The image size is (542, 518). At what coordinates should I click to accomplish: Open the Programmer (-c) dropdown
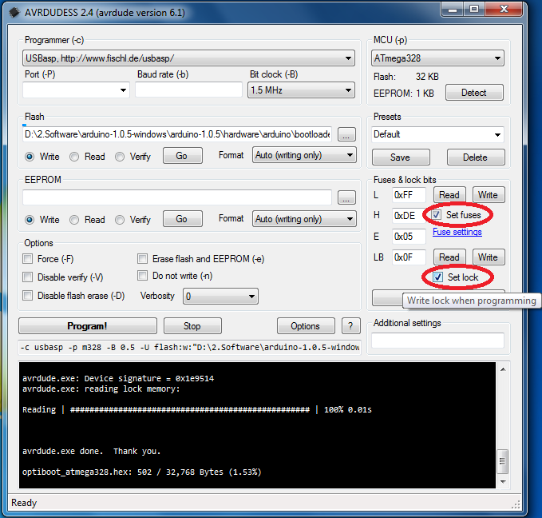[x=188, y=58]
